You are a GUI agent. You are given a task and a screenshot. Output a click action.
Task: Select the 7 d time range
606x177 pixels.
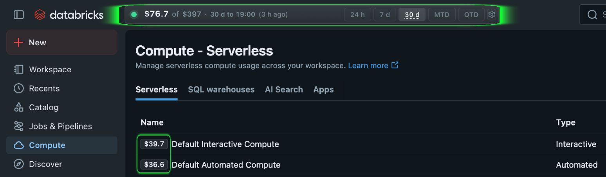coord(385,15)
